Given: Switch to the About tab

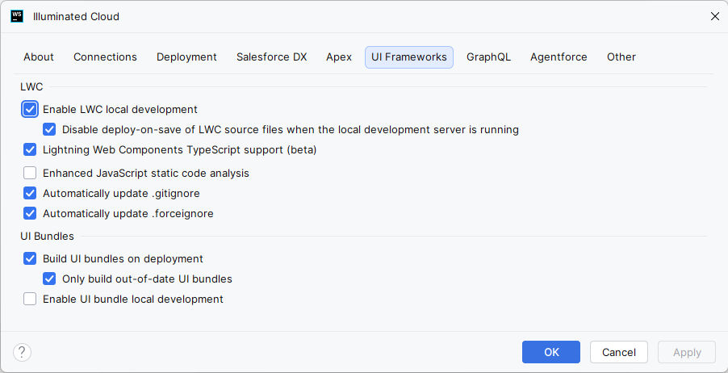Looking at the screenshot, I should (x=39, y=57).
